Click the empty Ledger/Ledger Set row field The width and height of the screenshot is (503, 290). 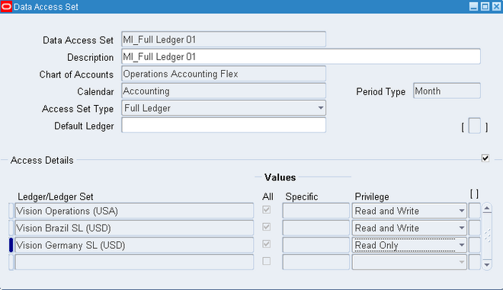[x=134, y=263]
